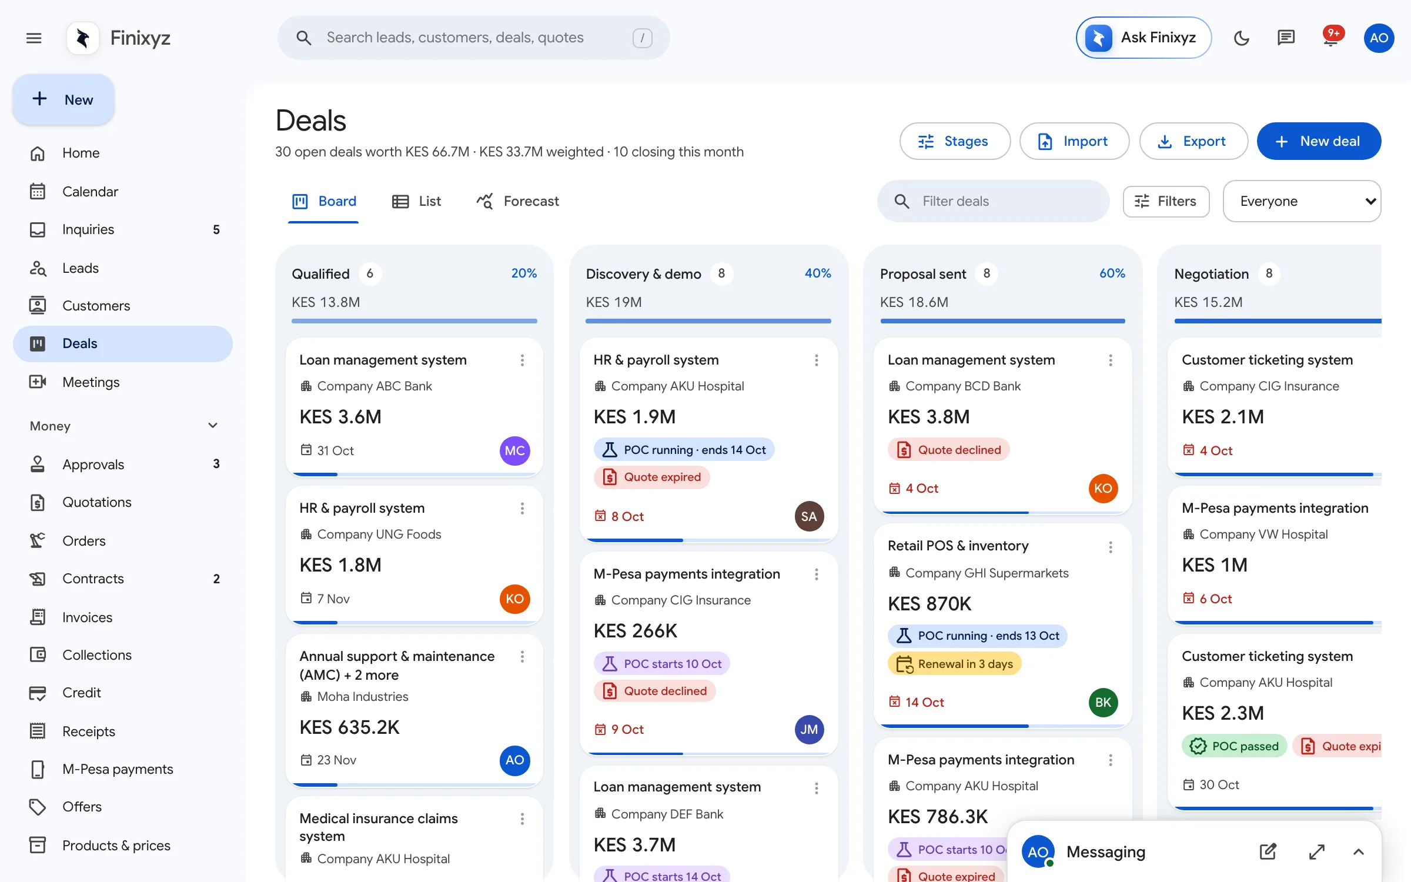
Task: Open the AO profile avatar in header
Action: [x=1379, y=38]
